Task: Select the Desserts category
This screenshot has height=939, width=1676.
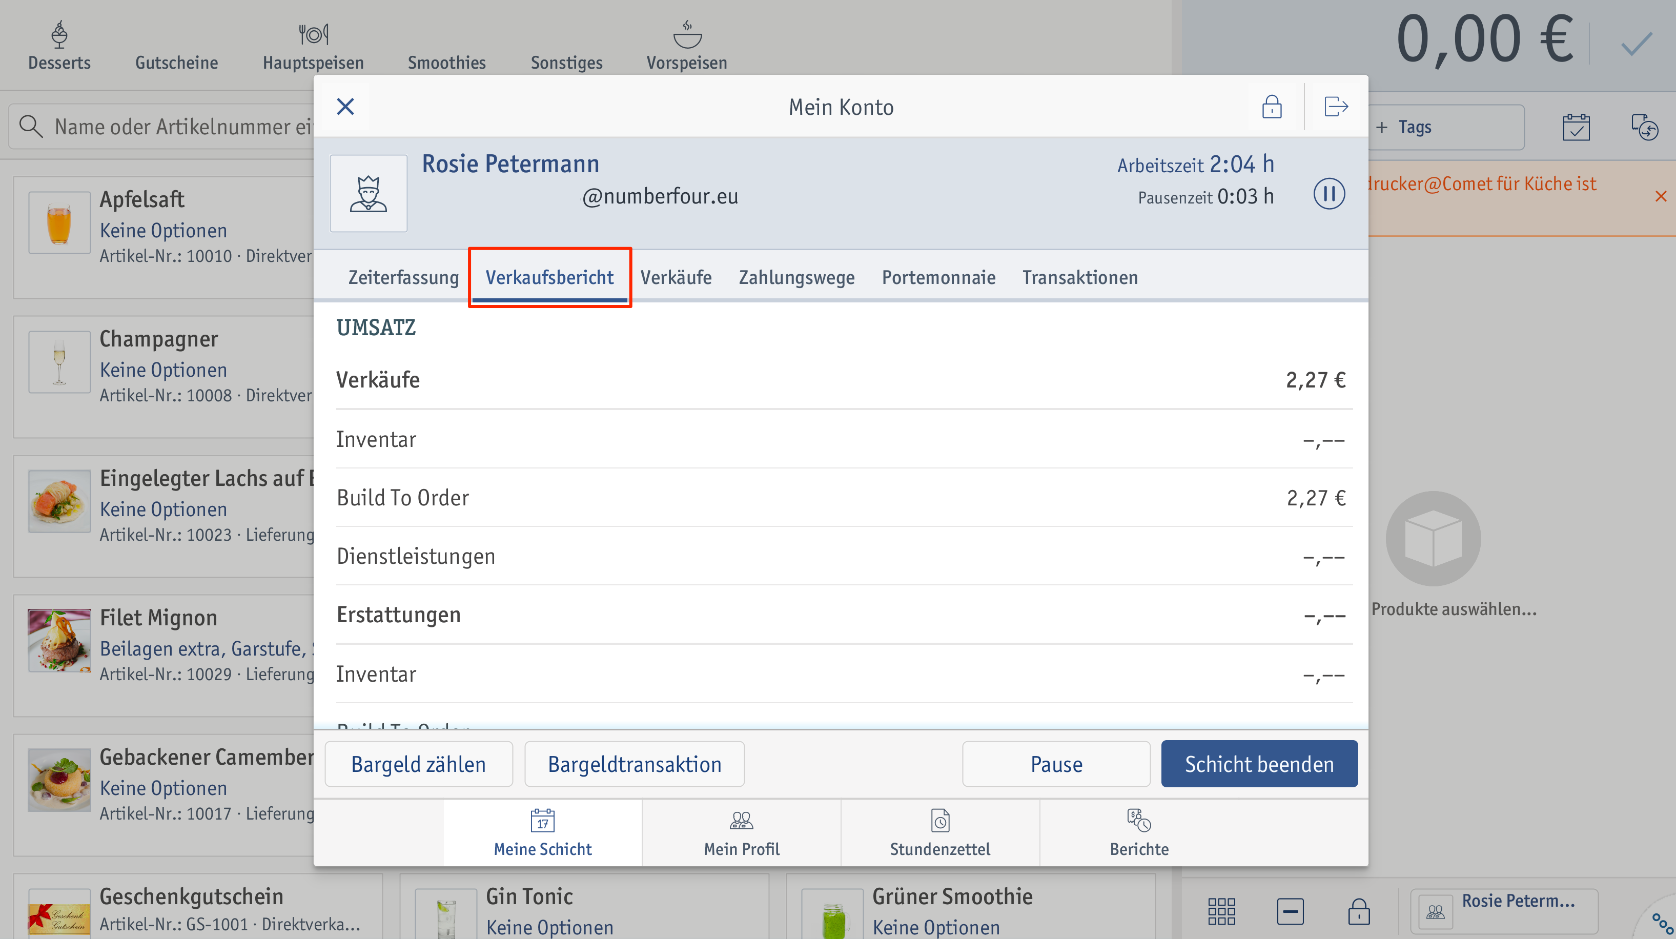Action: coord(59,46)
